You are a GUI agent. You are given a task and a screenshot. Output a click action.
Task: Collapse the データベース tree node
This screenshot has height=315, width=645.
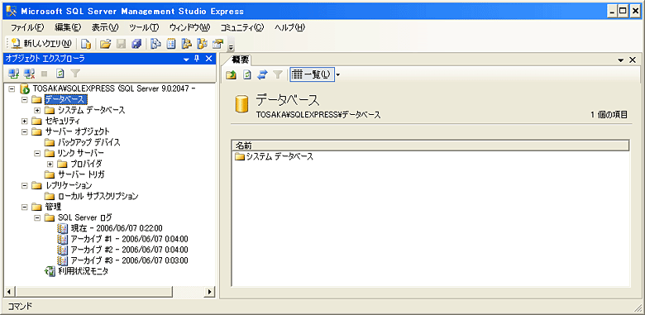coord(24,100)
